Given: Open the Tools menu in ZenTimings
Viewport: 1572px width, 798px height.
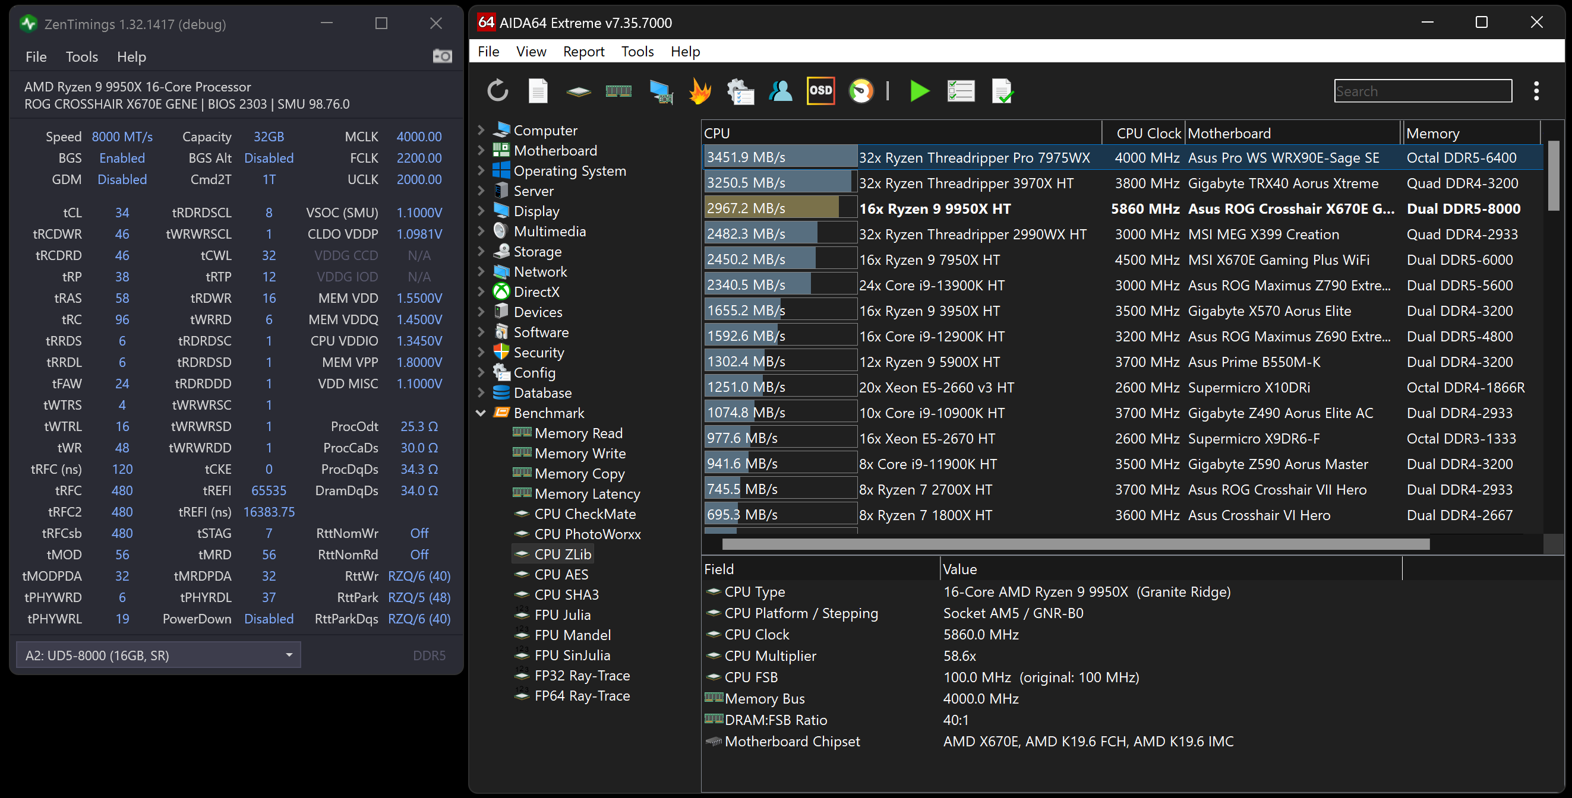Looking at the screenshot, I should (82, 57).
